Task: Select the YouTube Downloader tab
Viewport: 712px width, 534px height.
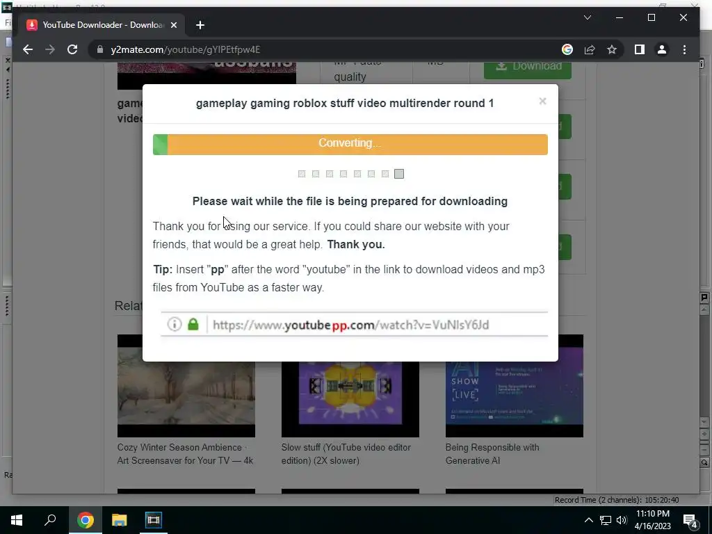Action: coord(101,25)
